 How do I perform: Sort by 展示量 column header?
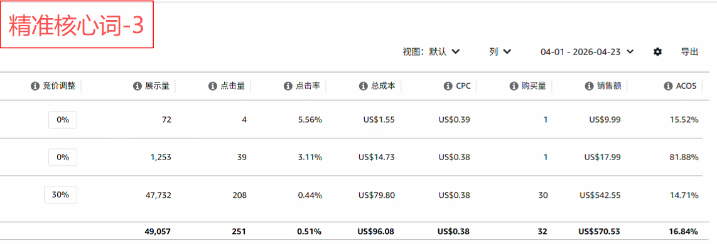point(158,86)
